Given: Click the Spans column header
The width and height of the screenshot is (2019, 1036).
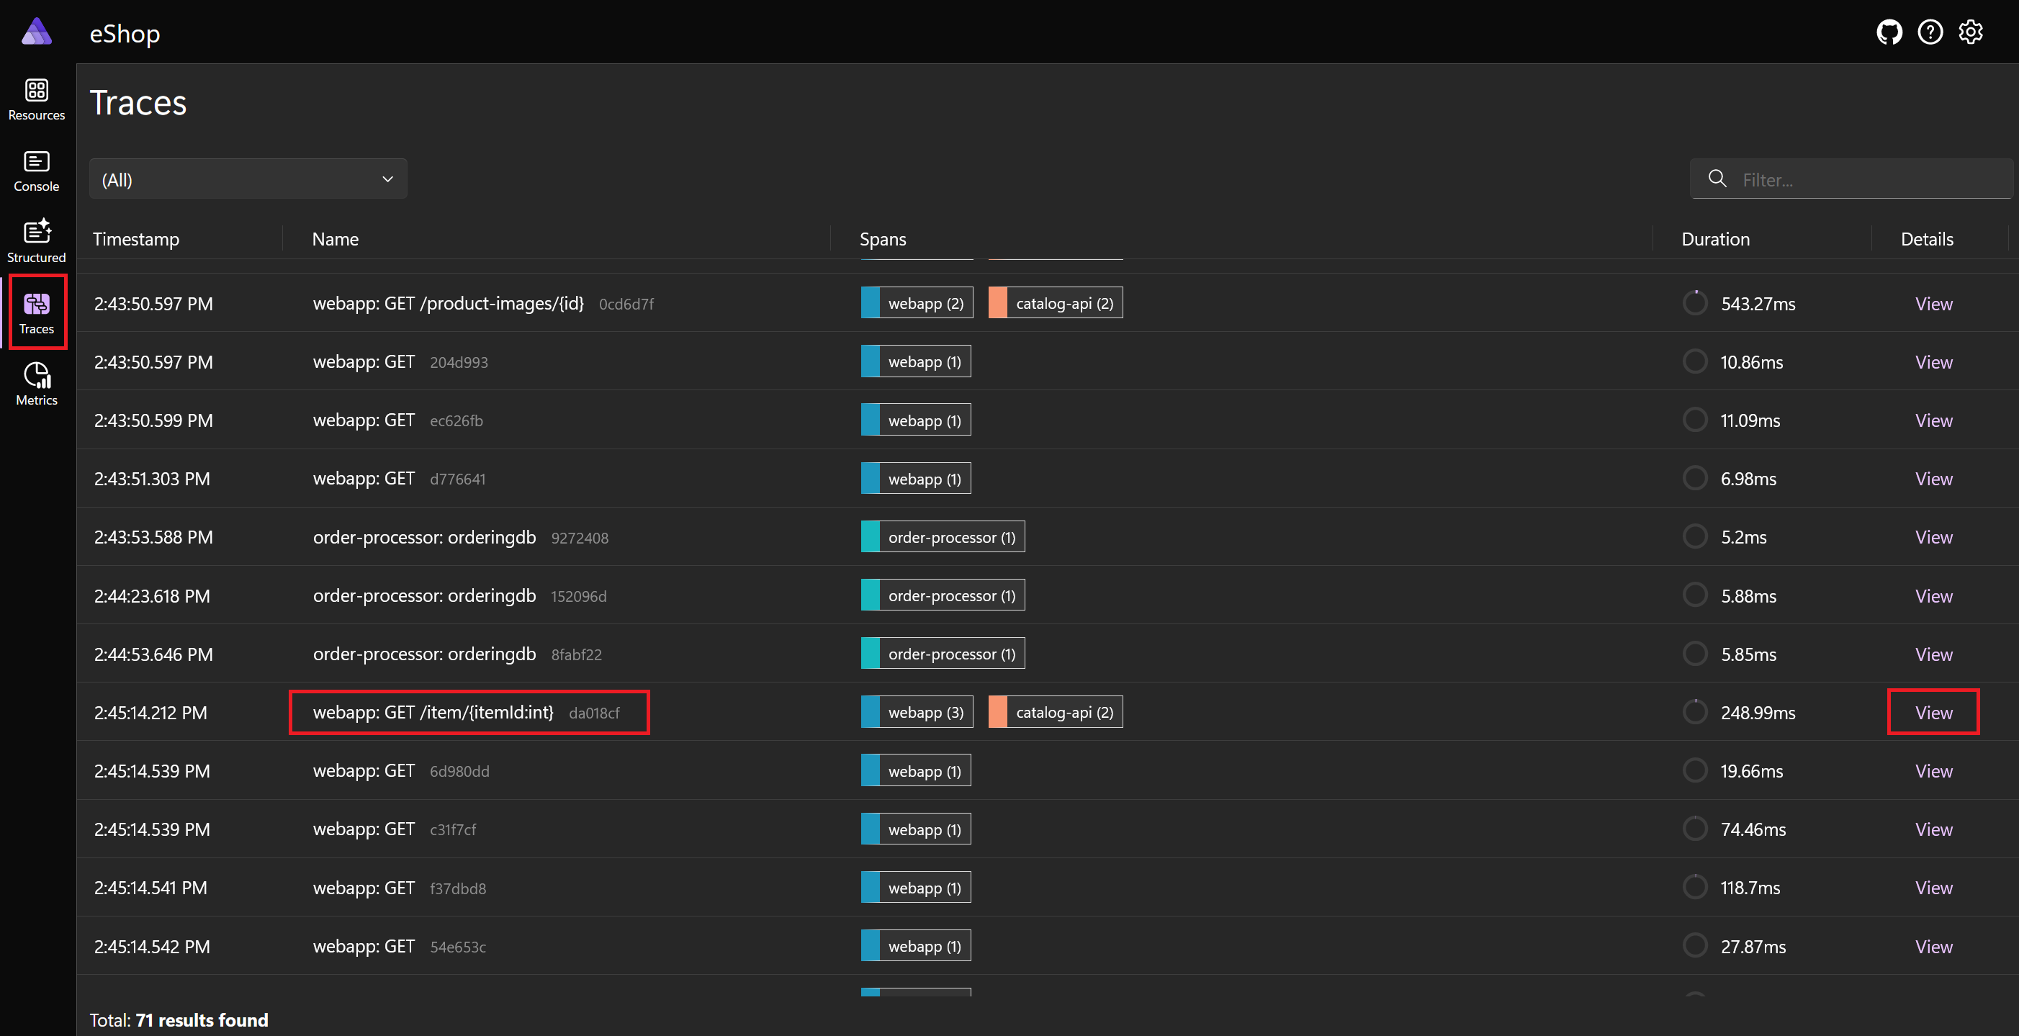Looking at the screenshot, I should coord(883,239).
